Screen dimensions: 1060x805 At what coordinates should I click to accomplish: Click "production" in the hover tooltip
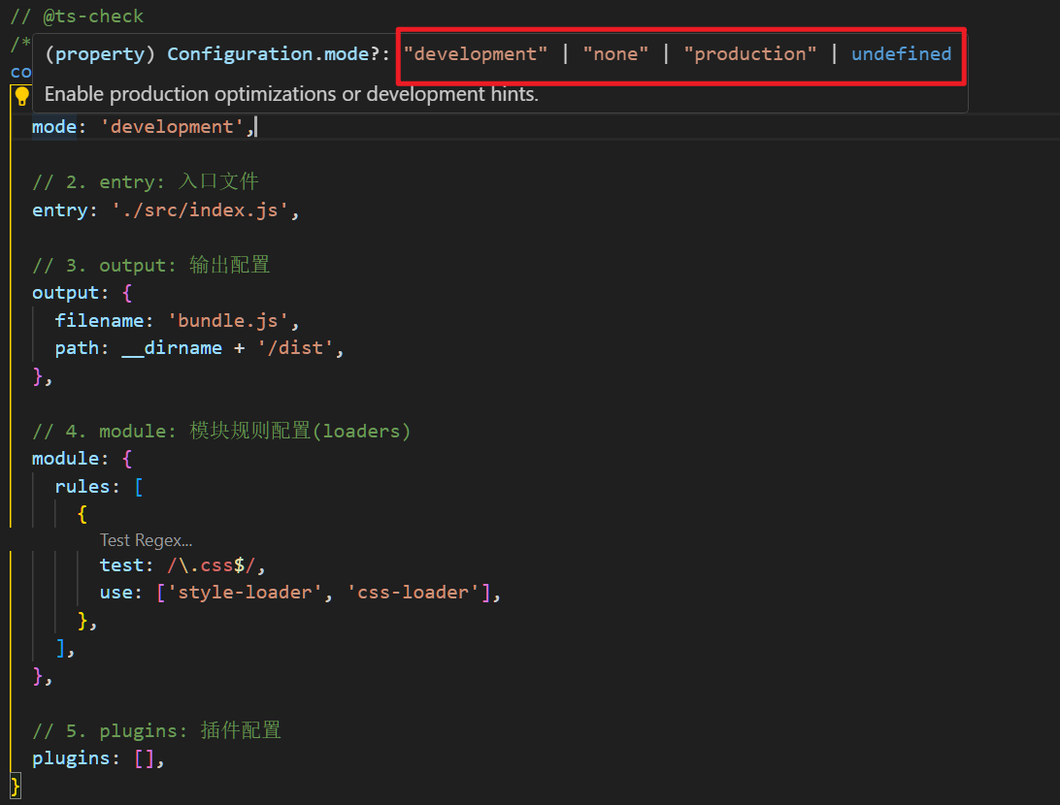749,54
